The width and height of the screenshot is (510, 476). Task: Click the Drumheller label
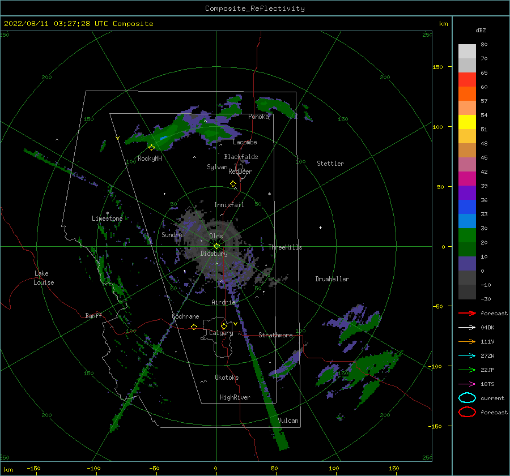[x=332, y=279]
